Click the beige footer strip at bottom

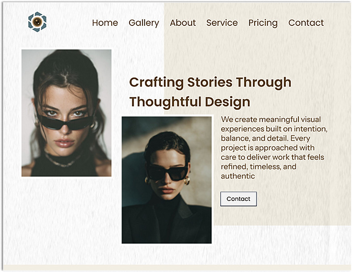click(176, 267)
